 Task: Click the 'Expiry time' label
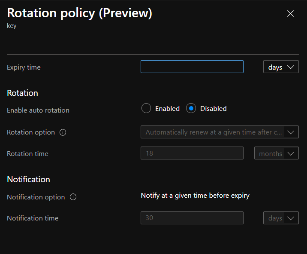tap(24, 67)
